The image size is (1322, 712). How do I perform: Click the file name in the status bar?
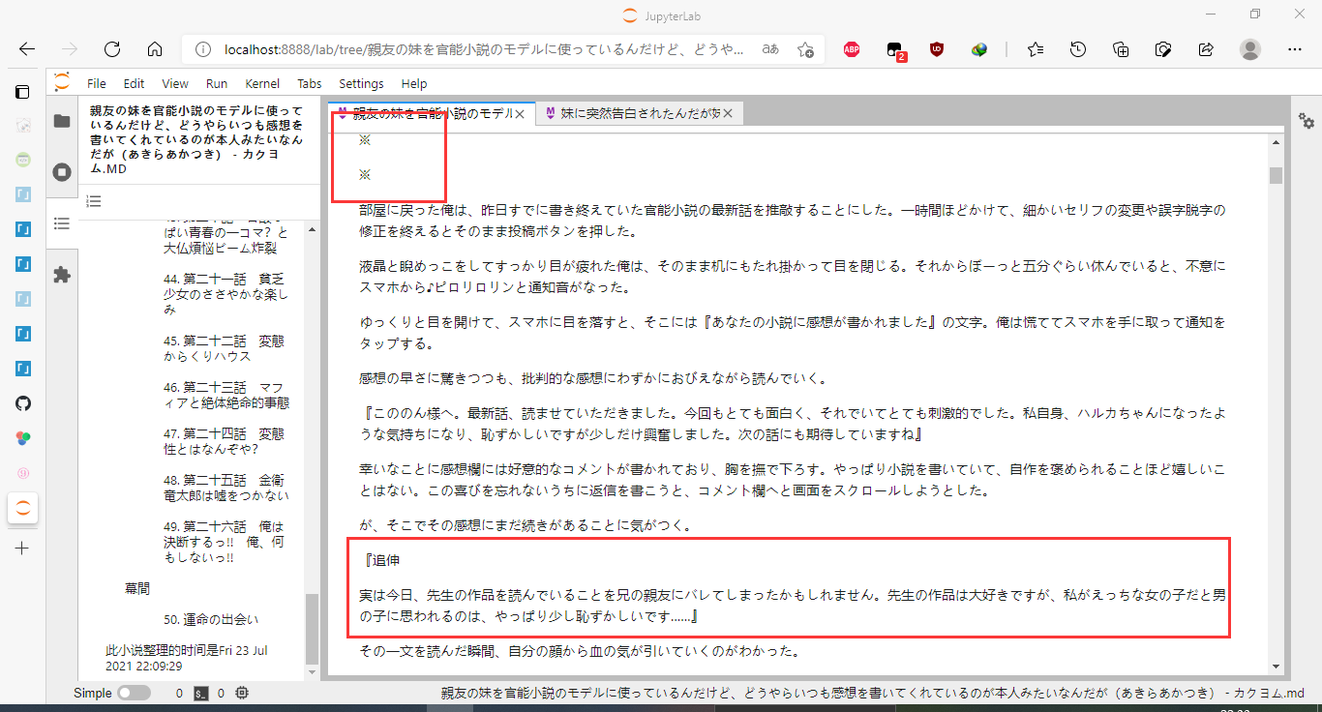[874, 693]
